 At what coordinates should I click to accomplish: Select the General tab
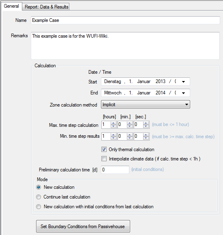coord(11,6)
